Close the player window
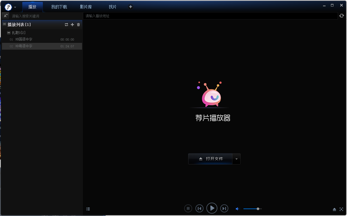Screen dimensions: 347x216 tap(341, 5)
